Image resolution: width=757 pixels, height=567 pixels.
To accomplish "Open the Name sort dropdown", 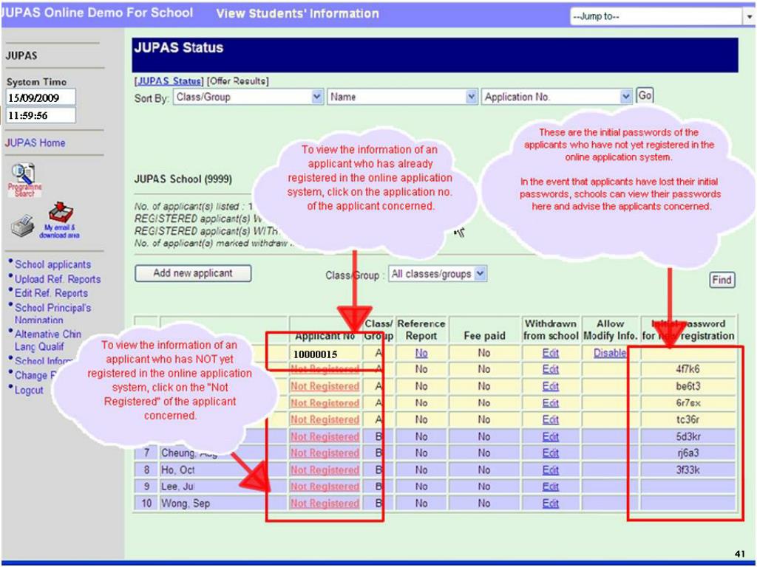I will 403,97.
